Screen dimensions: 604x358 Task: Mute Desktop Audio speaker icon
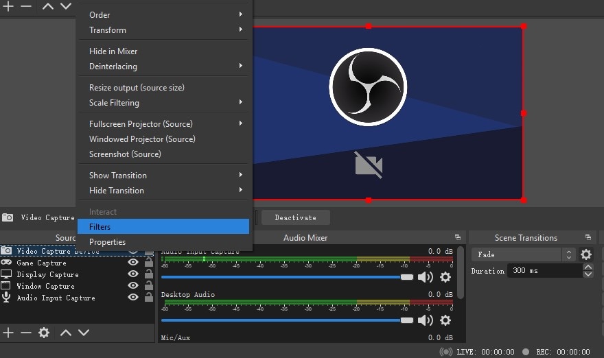click(426, 320)
